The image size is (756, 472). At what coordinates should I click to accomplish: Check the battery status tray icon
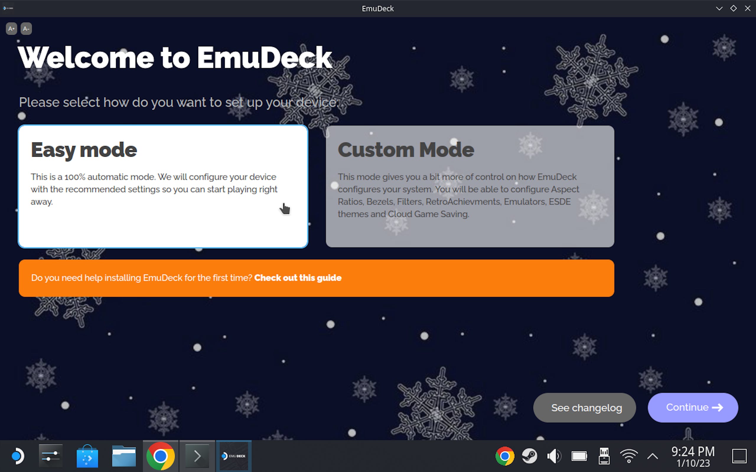click(579, 456)
